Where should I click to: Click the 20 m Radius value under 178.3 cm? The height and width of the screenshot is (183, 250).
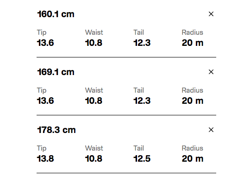point(193,159)
